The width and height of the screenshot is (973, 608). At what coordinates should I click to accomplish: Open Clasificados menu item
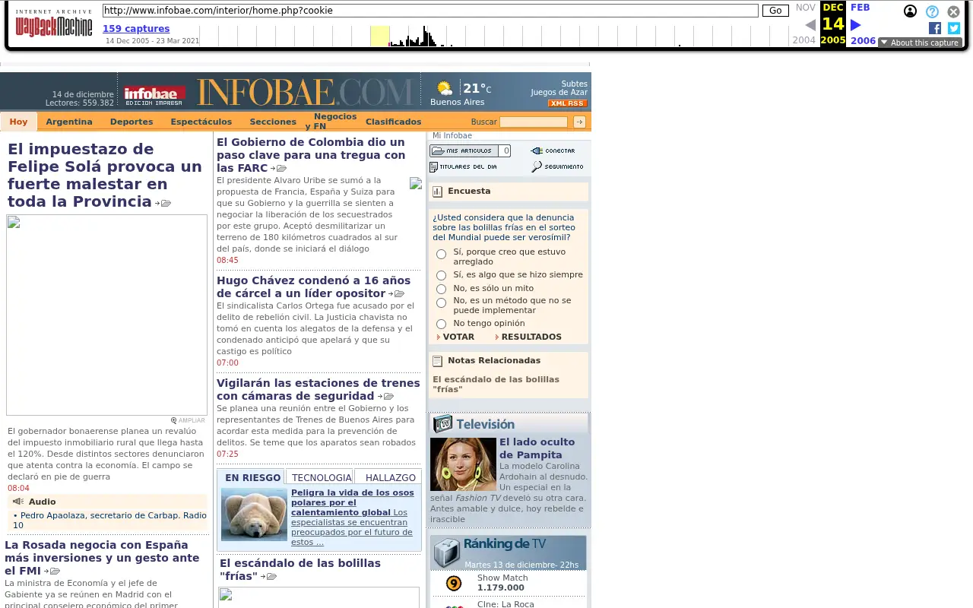(x=393, y=122)
